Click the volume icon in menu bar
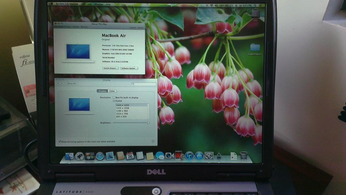 (216, 5)
